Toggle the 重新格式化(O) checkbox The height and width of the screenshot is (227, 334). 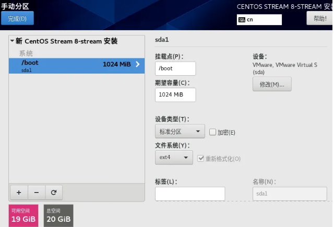(200, 159)
